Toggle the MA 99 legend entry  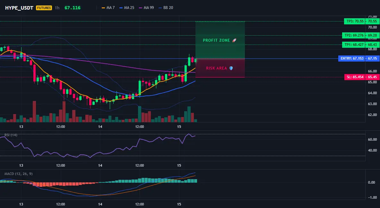[x=146, y=8]
